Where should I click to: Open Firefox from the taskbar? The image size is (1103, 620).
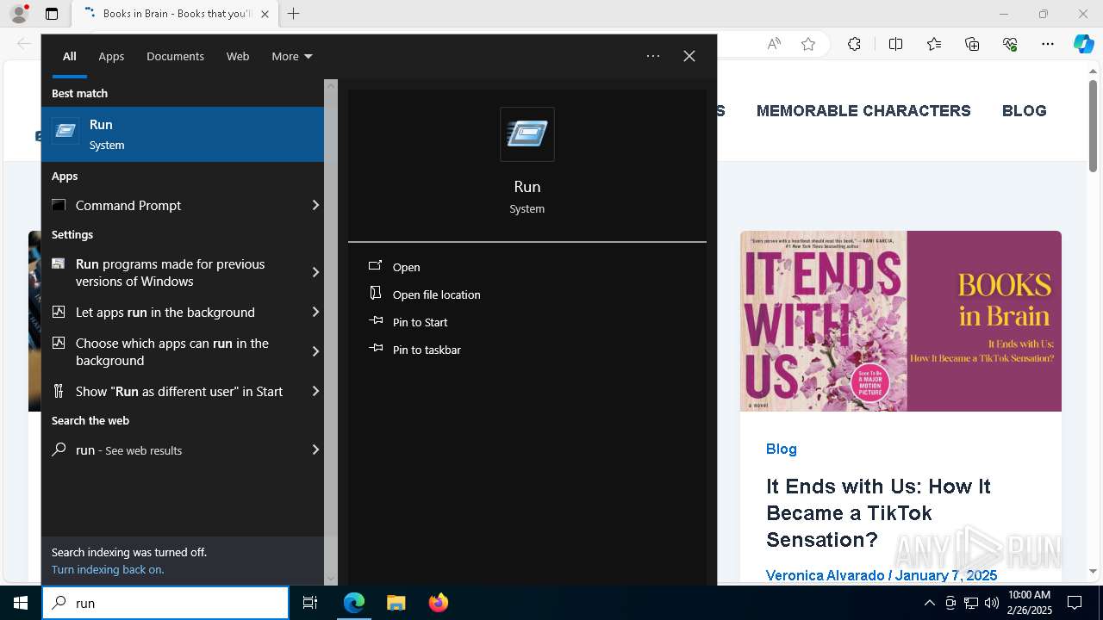(438, 603)
